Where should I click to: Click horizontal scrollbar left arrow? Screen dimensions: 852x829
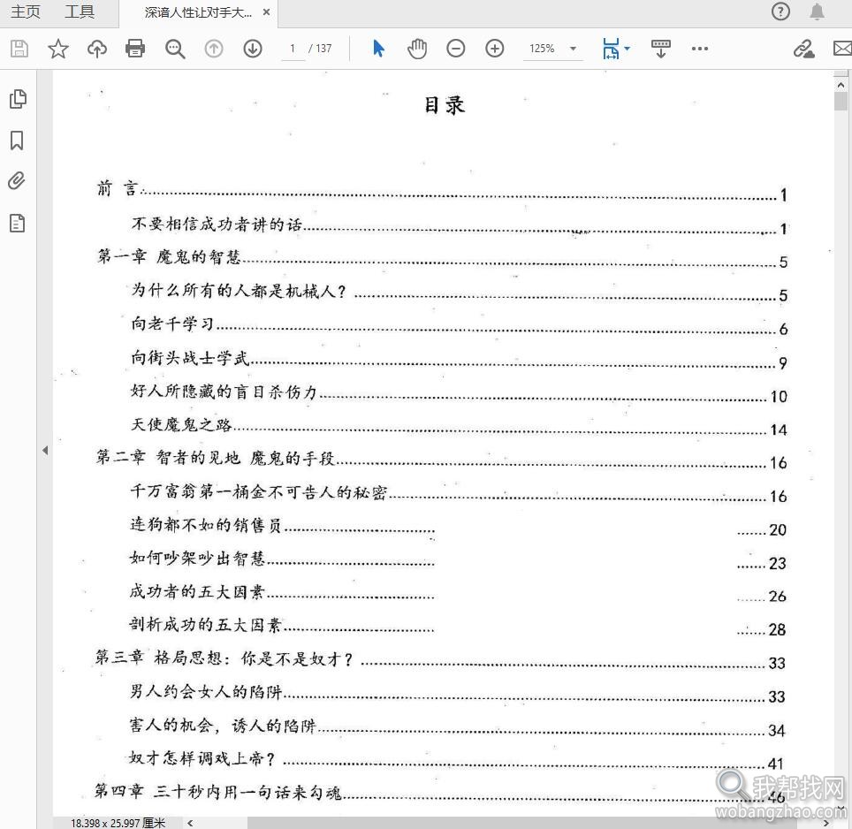point(190,823)
